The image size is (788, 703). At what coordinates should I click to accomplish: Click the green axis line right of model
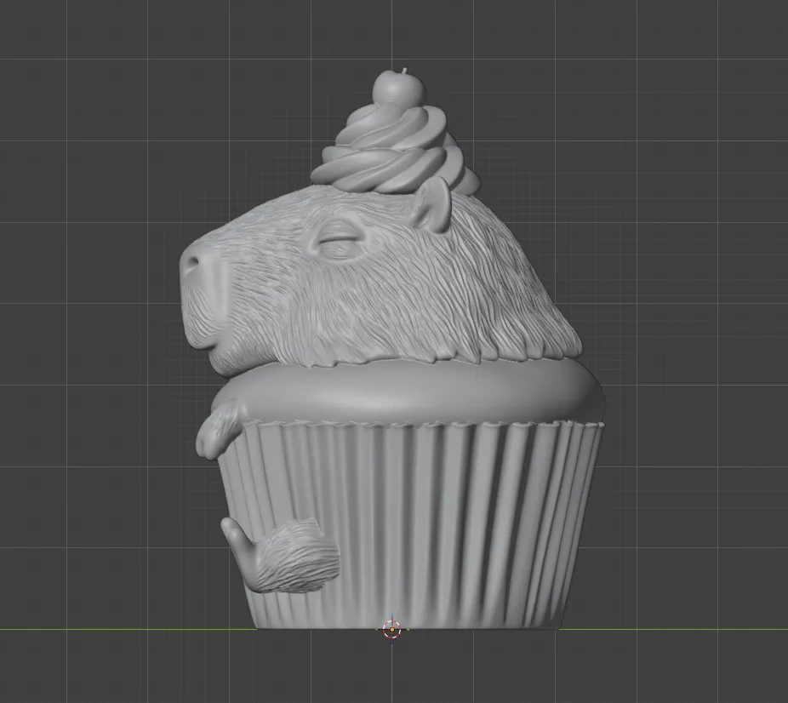[673, 629]
